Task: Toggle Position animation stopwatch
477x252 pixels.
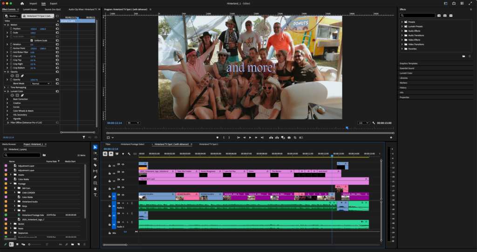Action: [x=11, y=28]
